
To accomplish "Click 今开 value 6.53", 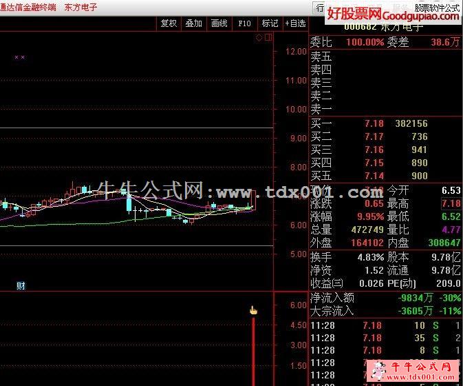I will coord(451,190).
